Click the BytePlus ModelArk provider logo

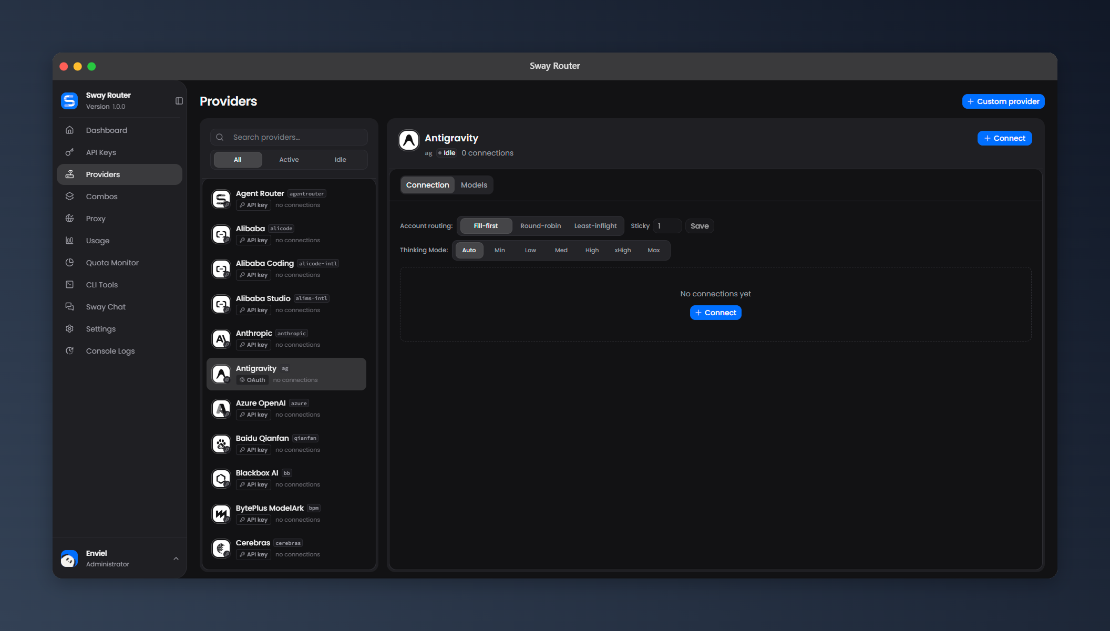[221, 514]
